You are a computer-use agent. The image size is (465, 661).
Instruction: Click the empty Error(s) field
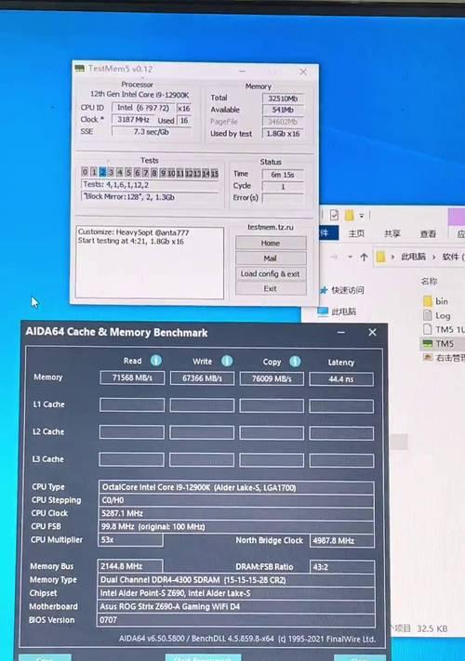coord(283,198)
